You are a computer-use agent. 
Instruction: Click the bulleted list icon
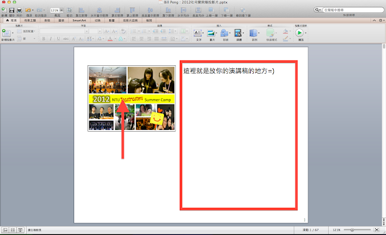(x=134, y=31)
